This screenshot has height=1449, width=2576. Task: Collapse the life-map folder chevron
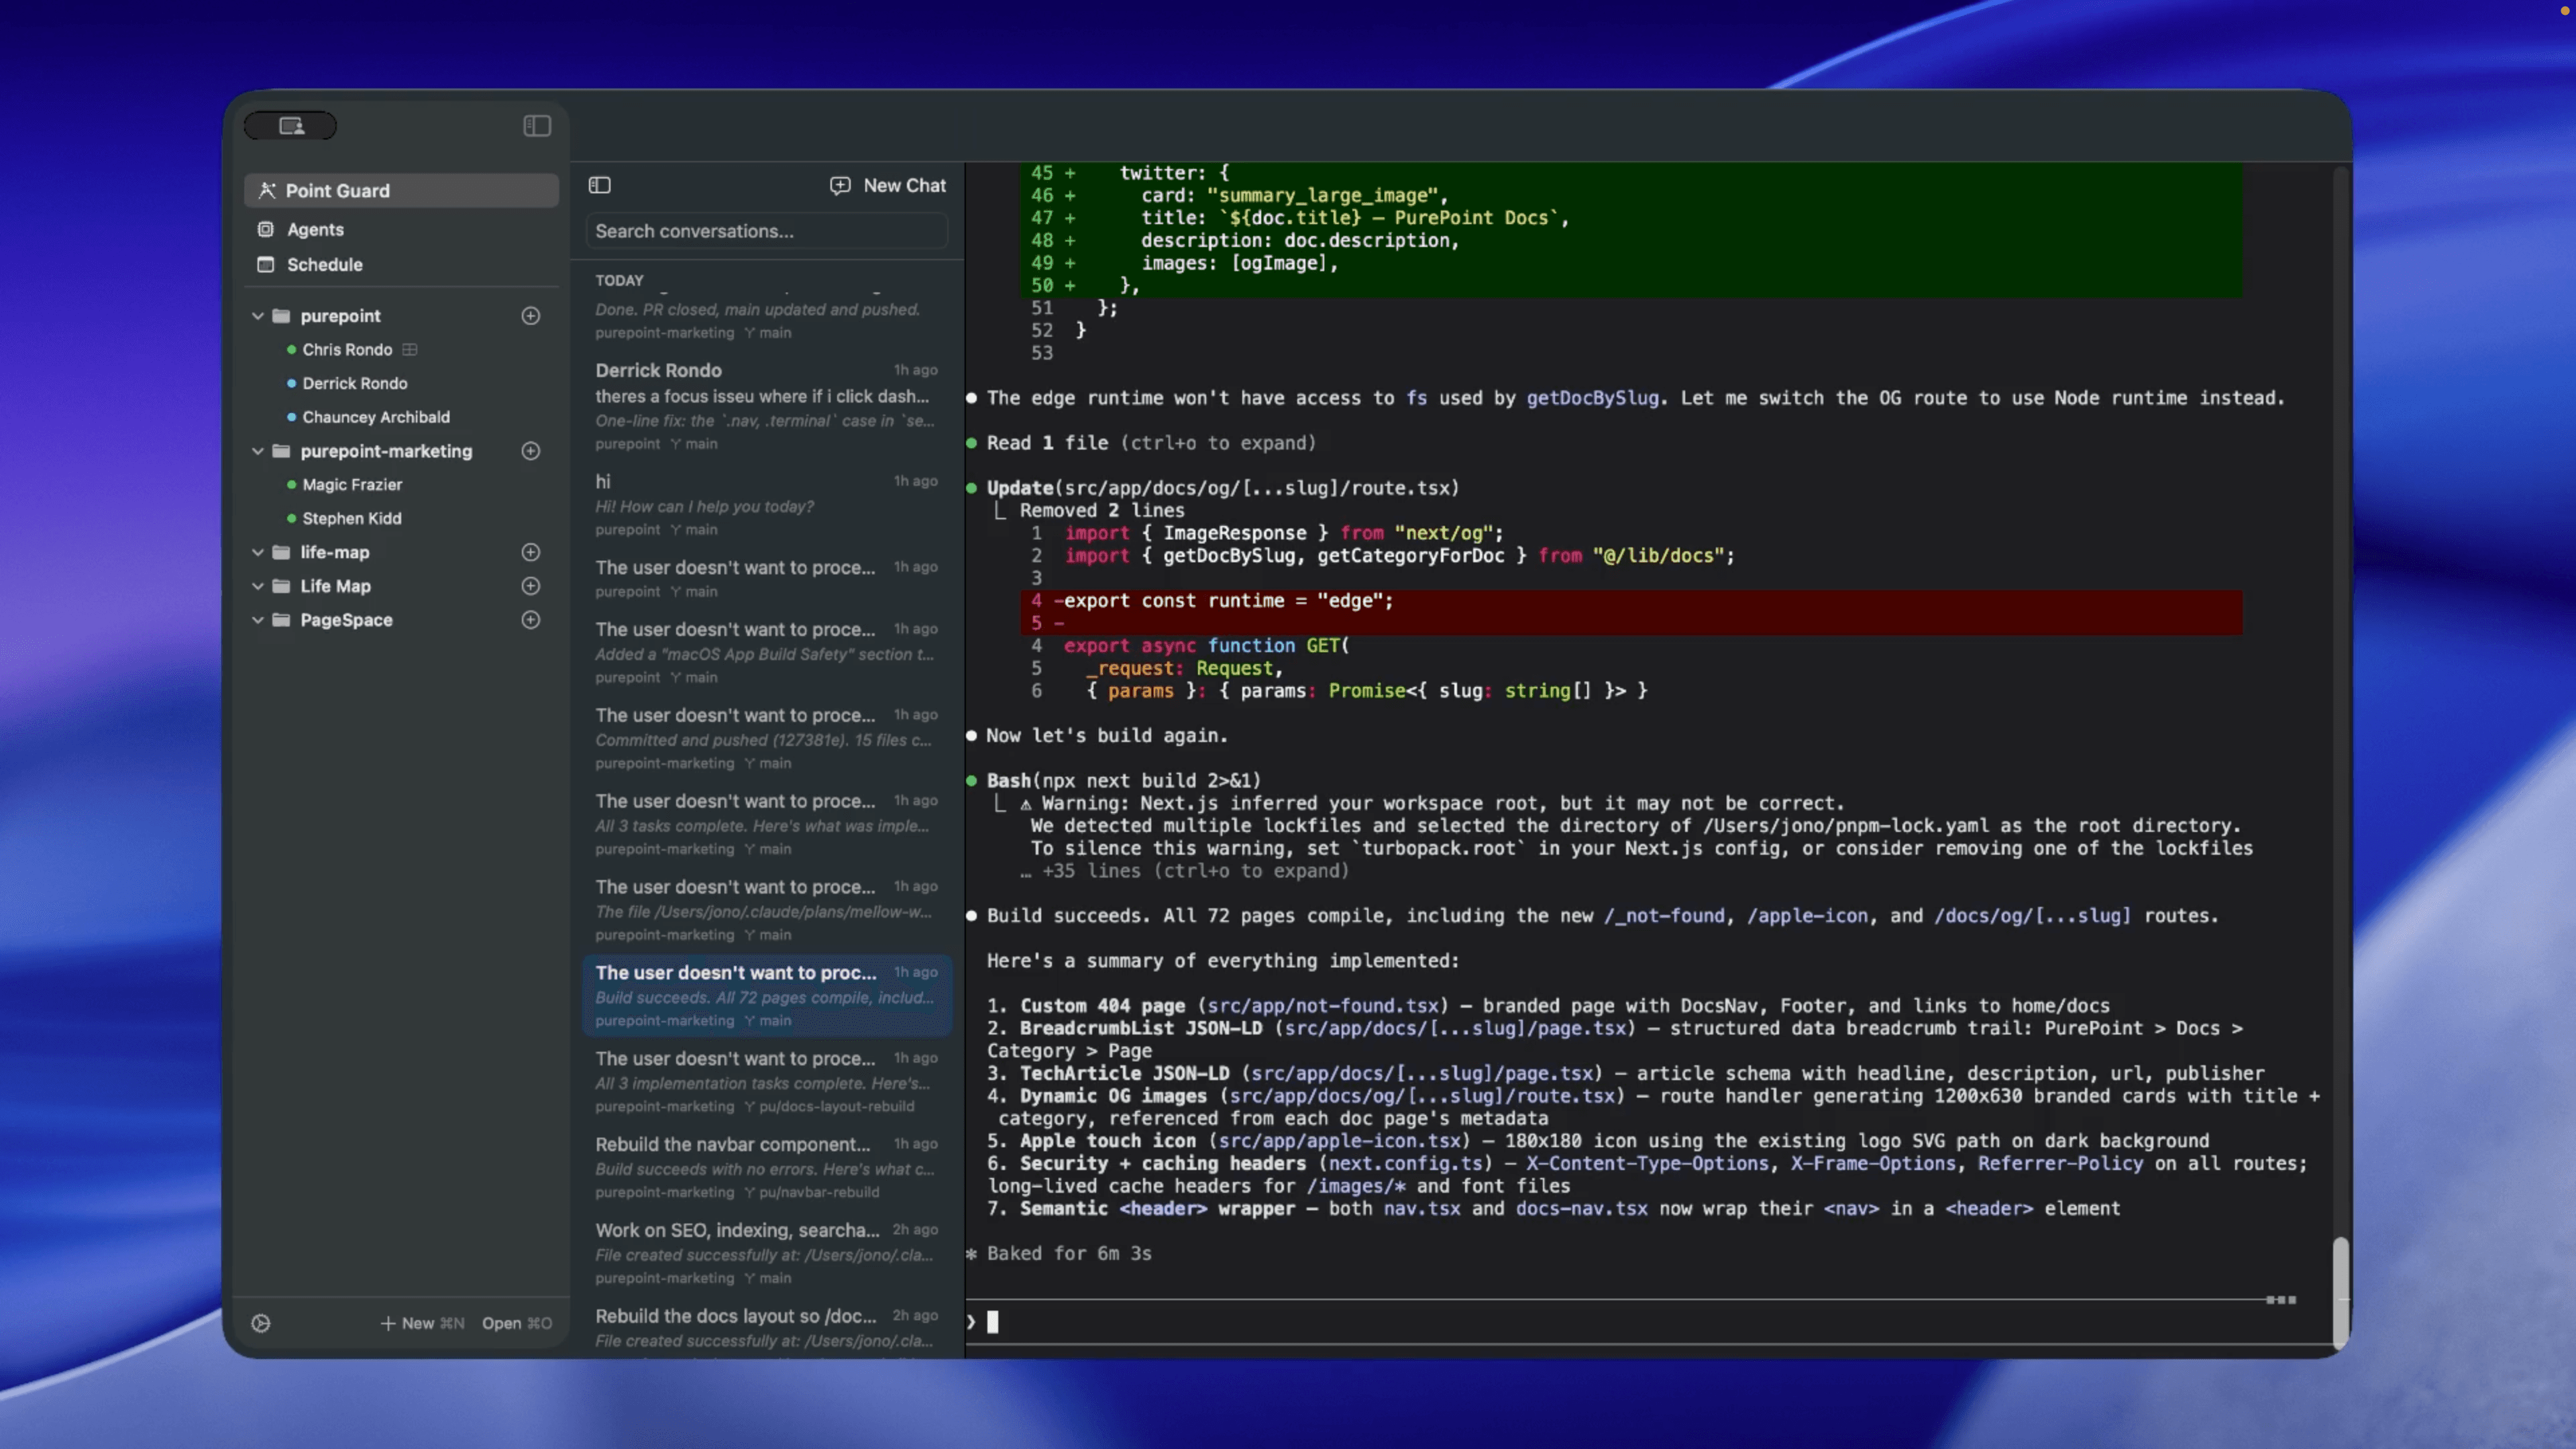tap(258, 552)
